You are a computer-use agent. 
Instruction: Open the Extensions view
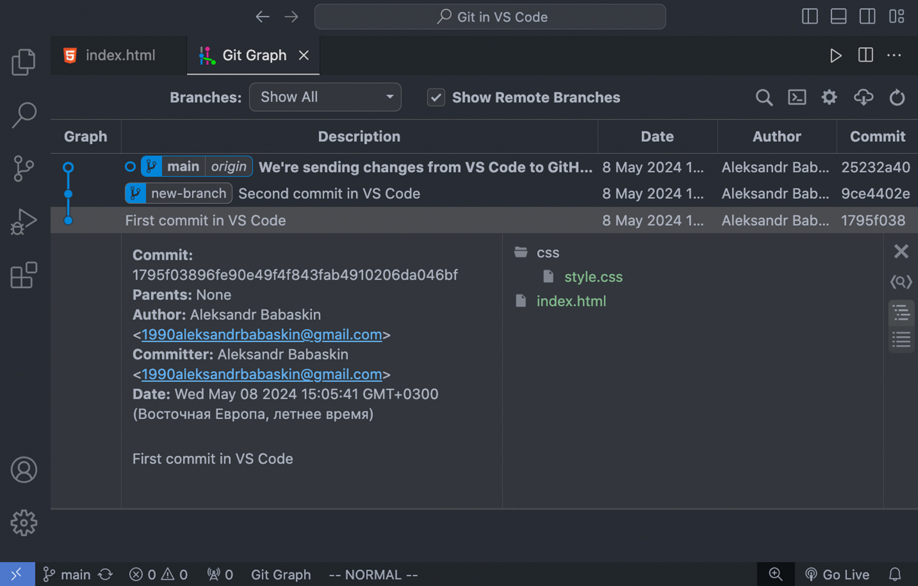[24, 275]
